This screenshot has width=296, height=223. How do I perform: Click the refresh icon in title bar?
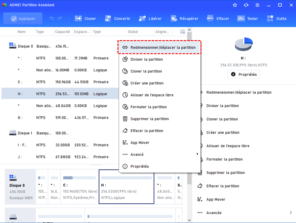246,5
